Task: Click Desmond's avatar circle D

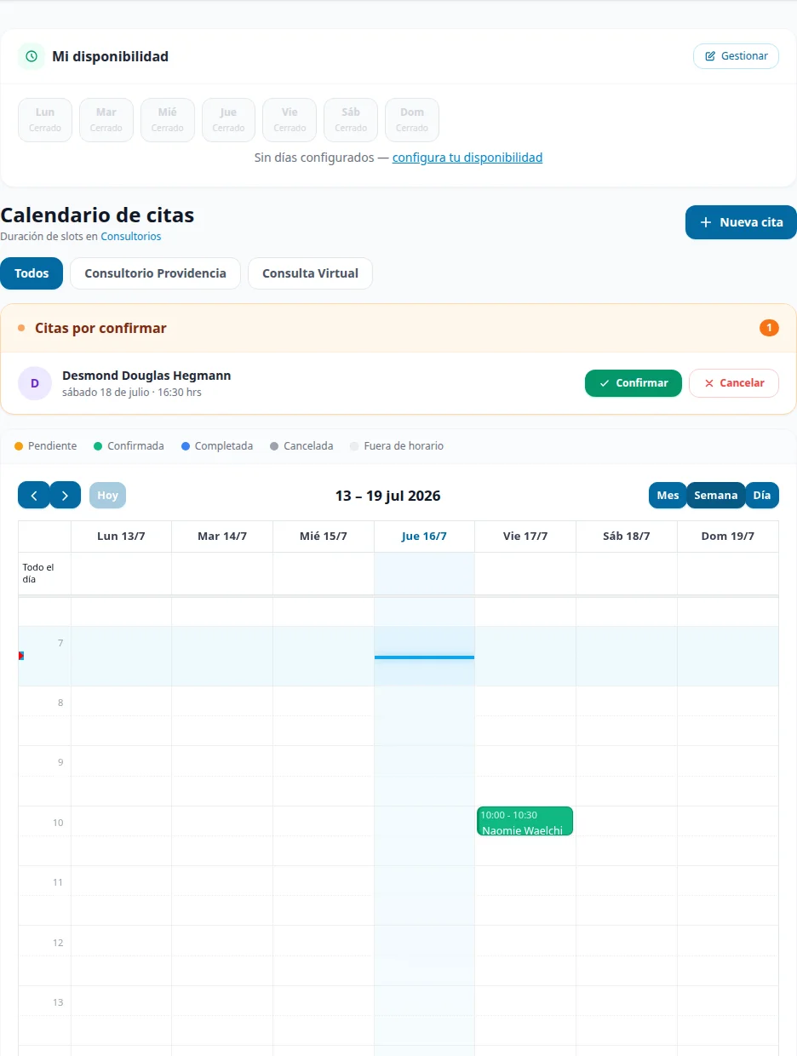Action: click(35, 383)
